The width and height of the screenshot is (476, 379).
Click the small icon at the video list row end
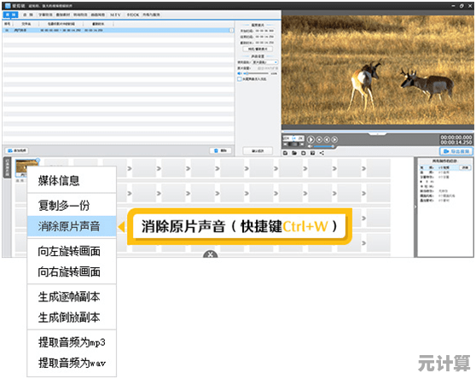(x=231, y=31)
